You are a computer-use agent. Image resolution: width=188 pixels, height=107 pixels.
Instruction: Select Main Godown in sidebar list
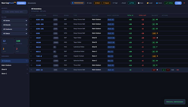pyautogui.click(x=14, y=65)
